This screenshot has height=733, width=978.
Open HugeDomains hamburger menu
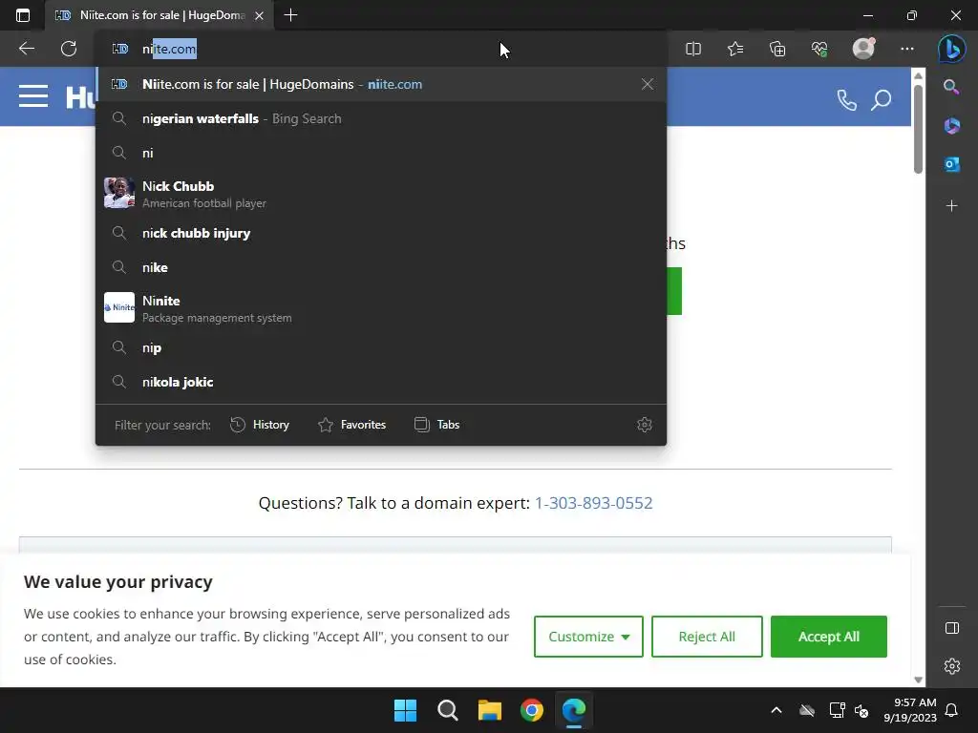pos(33,96)
